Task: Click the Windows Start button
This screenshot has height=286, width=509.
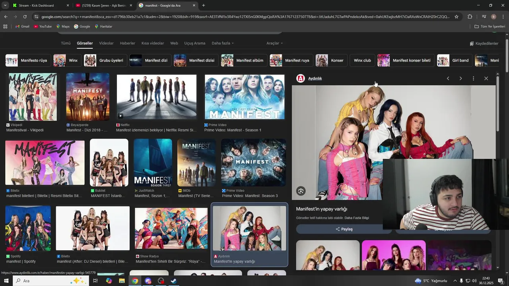Action: [6, 281]
